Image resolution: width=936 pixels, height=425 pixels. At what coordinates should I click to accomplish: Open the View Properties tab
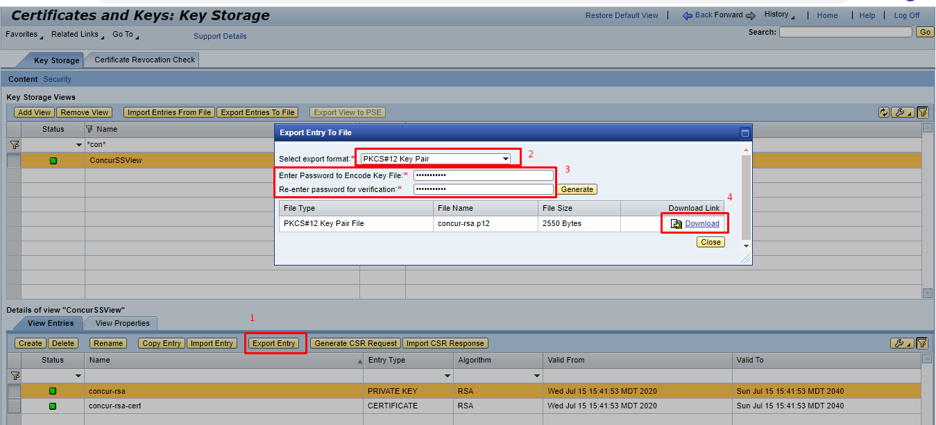coord(123,323)
